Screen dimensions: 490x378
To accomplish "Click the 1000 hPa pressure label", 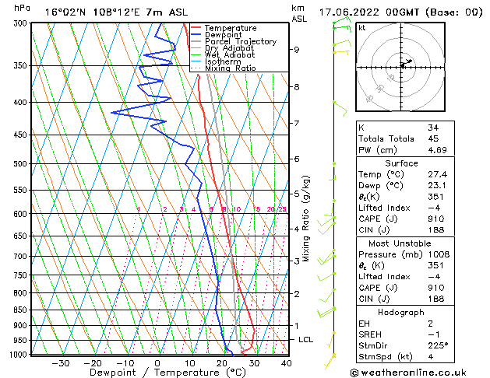I will pos(20,355).
